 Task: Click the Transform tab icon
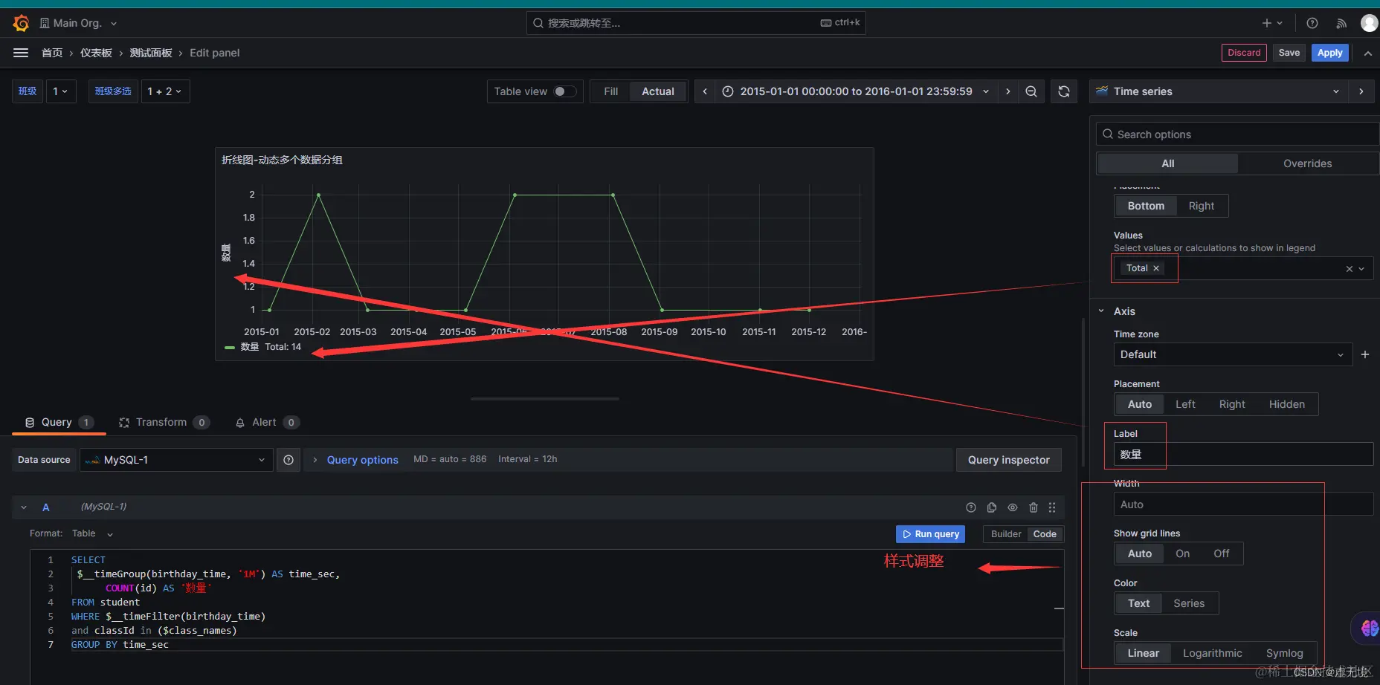coord(124,423)
